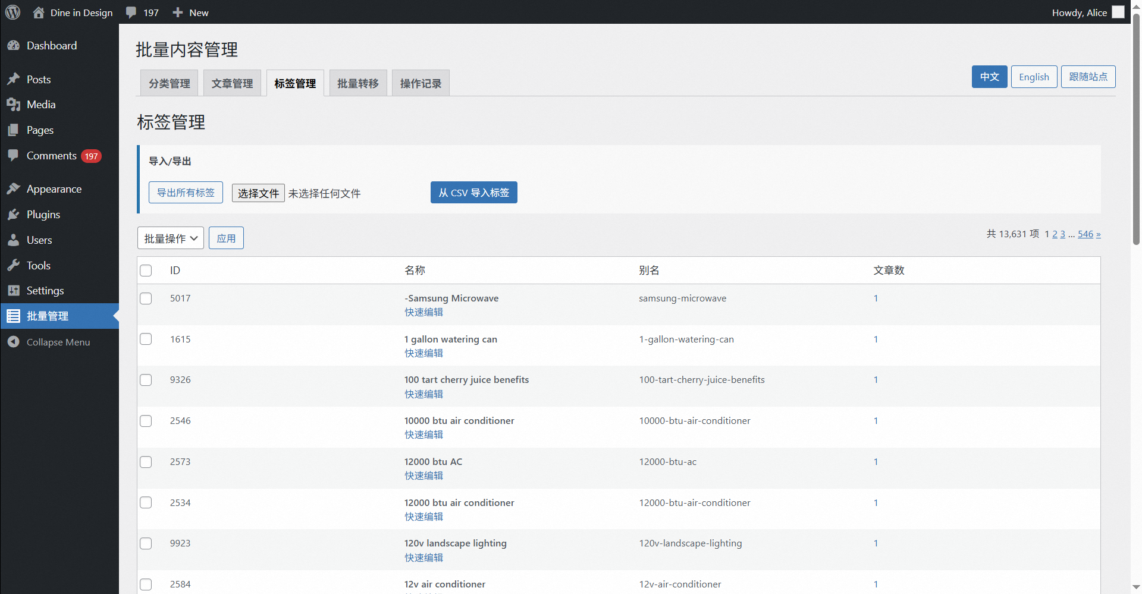This screenshot has width=1142, height=594.
Task: Open Dashboard via its gauge icon
Action: [14, 46]
